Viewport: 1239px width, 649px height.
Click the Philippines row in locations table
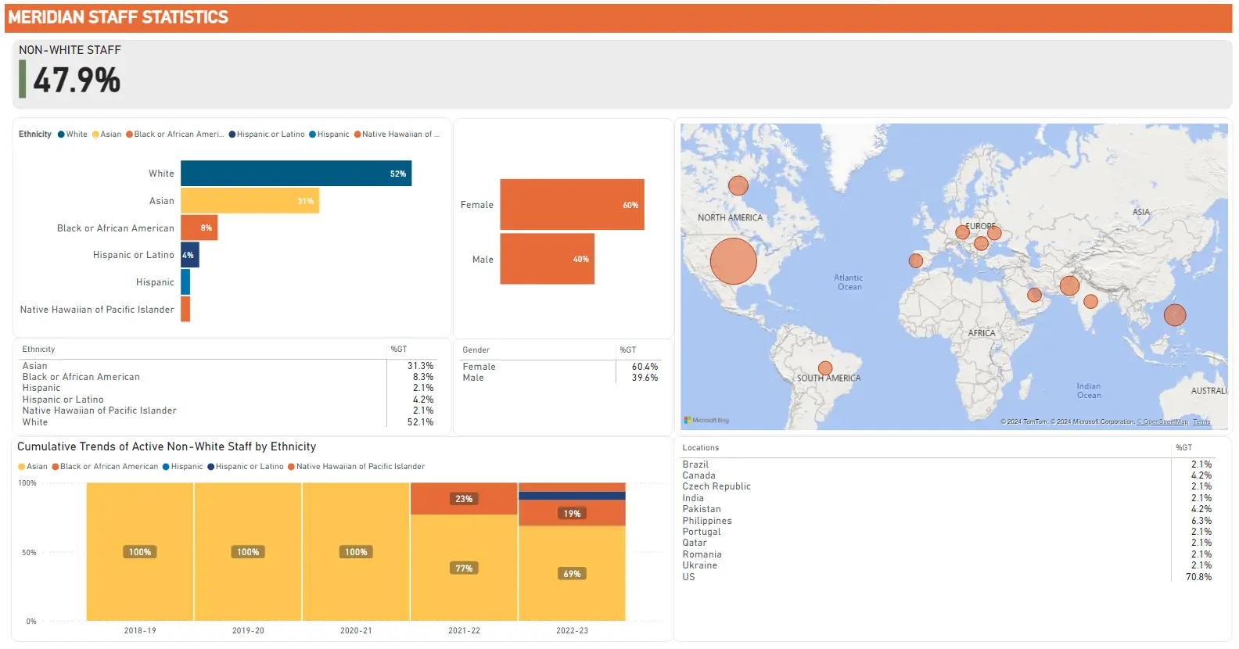click(x=947, y=521)
